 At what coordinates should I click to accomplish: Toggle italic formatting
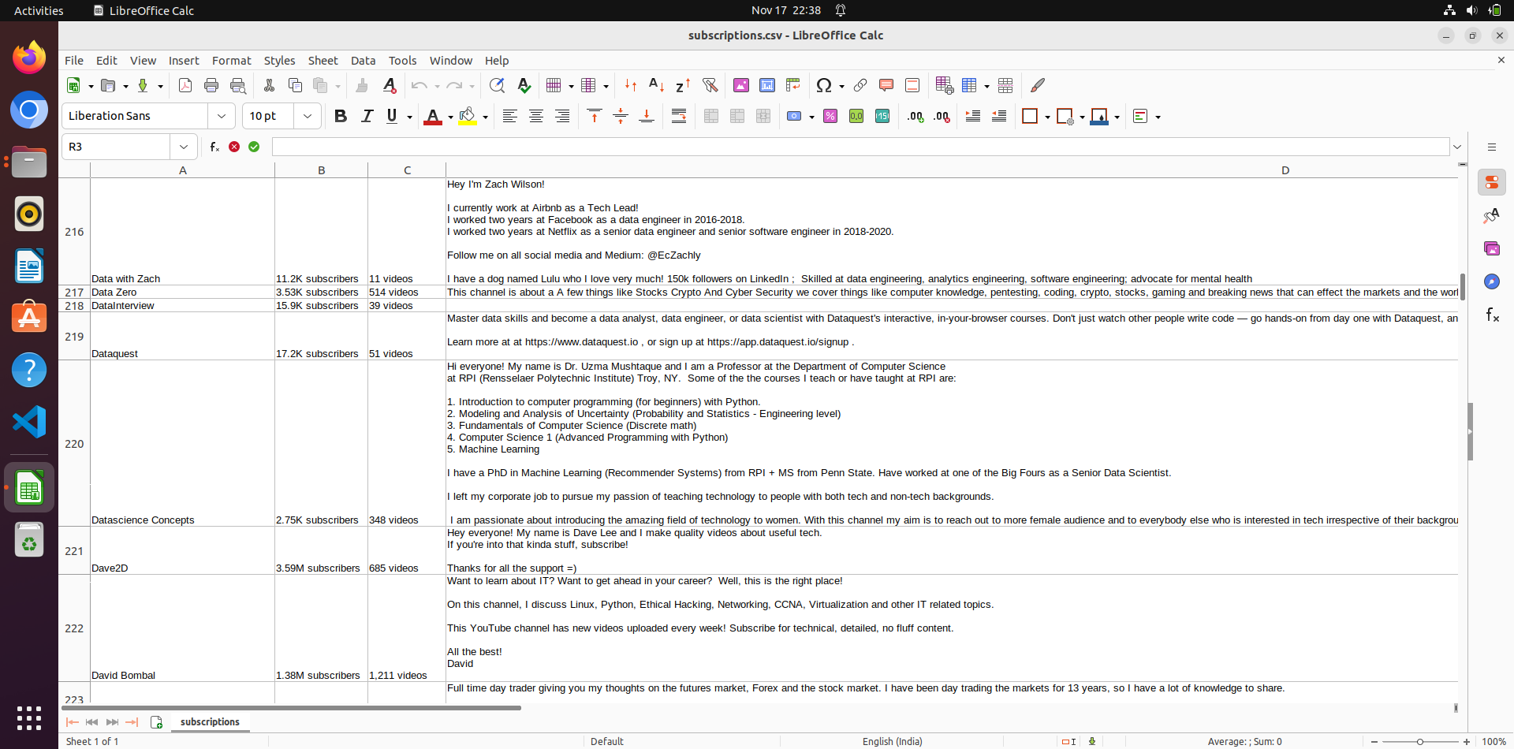(x=367, y=116)
